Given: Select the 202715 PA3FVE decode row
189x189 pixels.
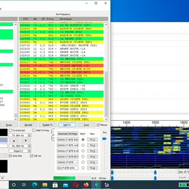Looking at the screenshot, I should (61, 45).
